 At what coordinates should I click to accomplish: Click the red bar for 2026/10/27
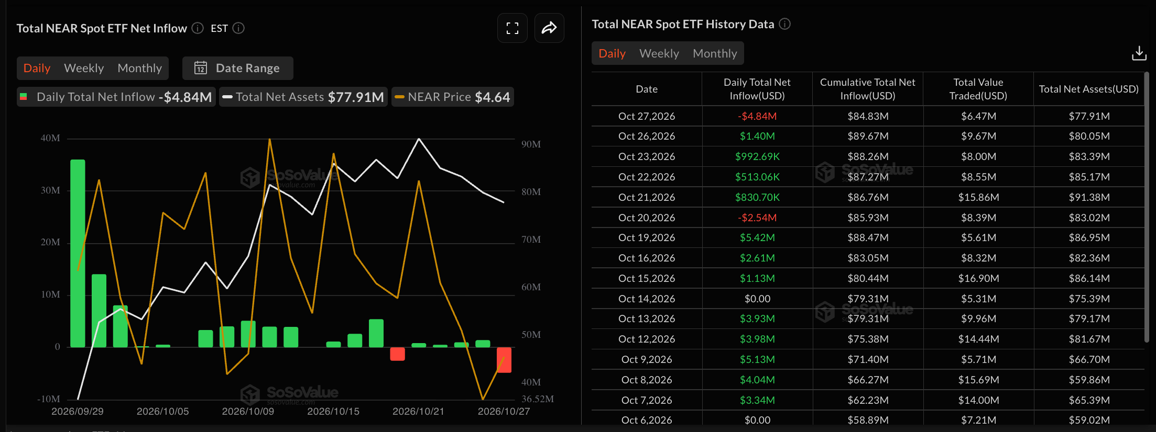pyautogui.click(x=504, y=360)
